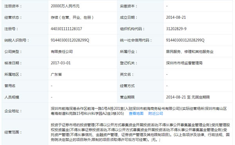This screenshot has height=145, width=235.
Task: Click the 有限责任公司 company type value
Action: coord(61,51)
